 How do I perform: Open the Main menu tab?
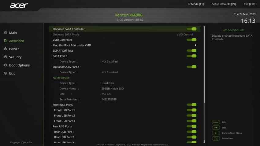pos(13,33)
